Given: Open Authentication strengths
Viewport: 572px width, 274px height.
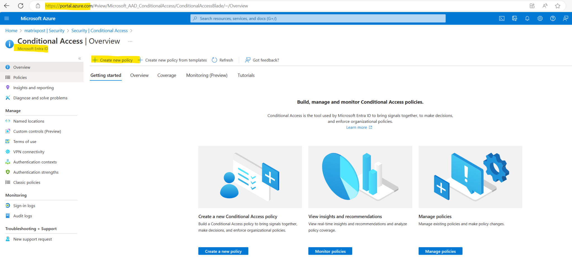Looking at the screenshot, I should tap(36, 172).
